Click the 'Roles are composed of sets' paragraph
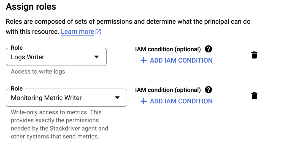Viewport: 282px width, 150px height. click(128, 22)
